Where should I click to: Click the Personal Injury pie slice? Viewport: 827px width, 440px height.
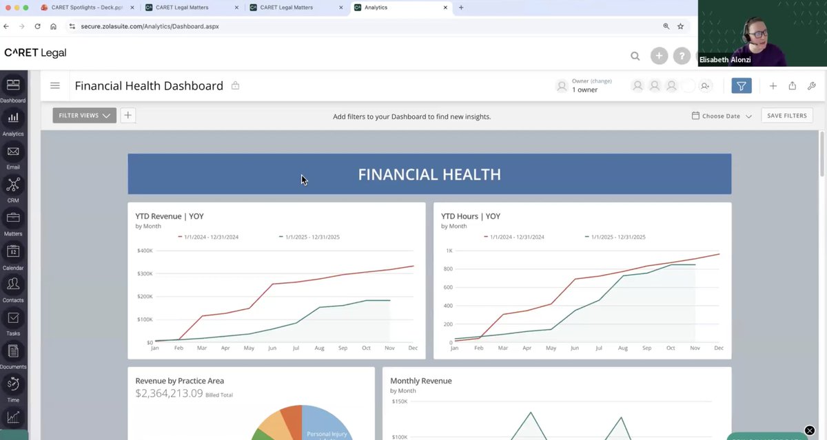[x=327, y=425]
